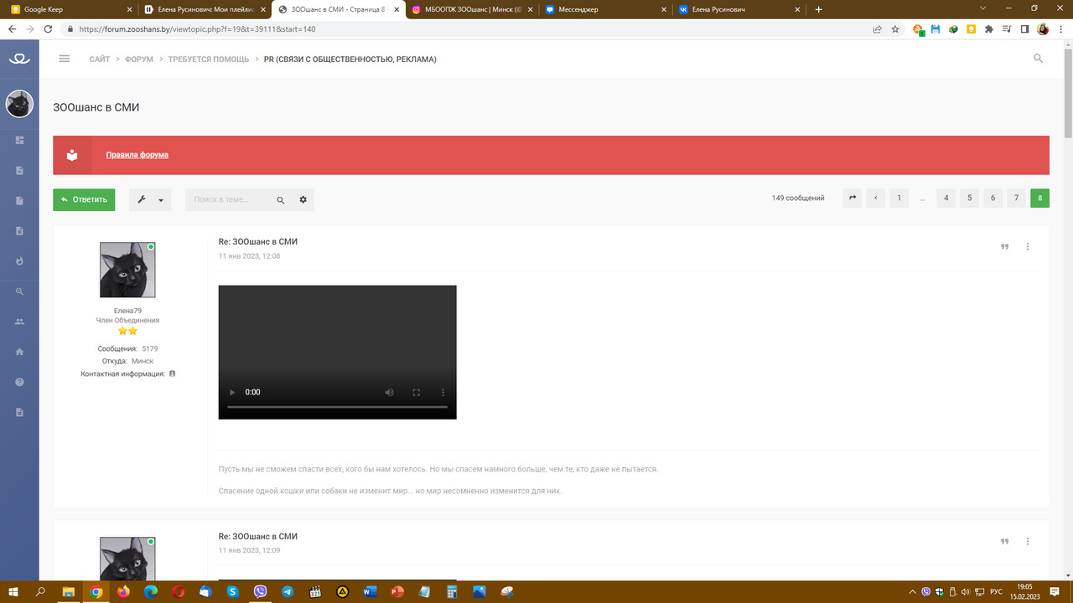
Task: Click the members icon in left sidebar
Action: pos(20,322)
